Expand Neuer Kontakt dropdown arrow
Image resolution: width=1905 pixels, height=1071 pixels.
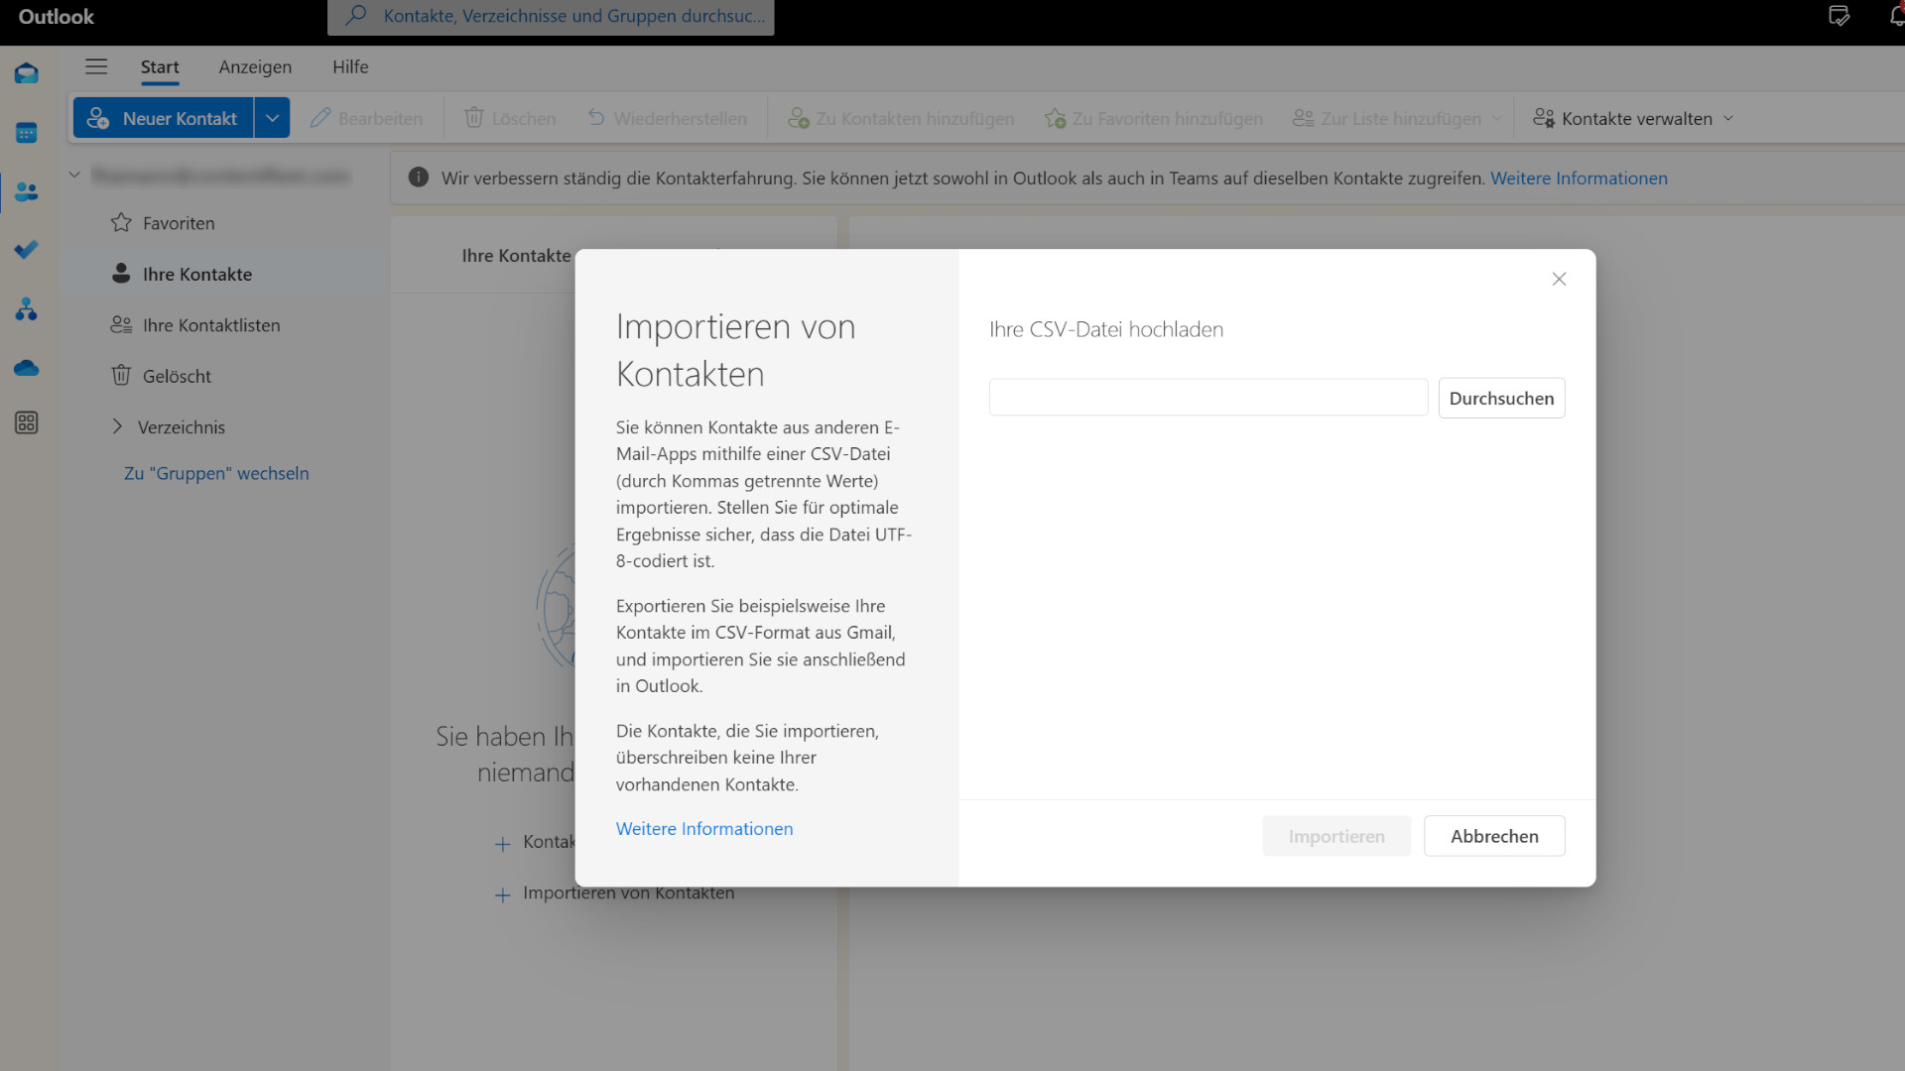tap(272, 118)
